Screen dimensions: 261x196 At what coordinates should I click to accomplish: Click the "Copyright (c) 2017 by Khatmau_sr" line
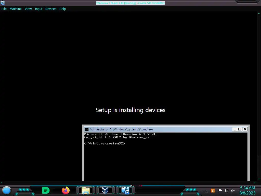[117, 137]
